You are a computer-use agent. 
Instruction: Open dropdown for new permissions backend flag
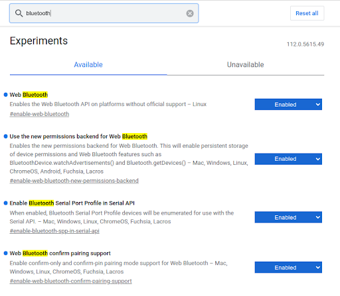click(x=288, y=159)
